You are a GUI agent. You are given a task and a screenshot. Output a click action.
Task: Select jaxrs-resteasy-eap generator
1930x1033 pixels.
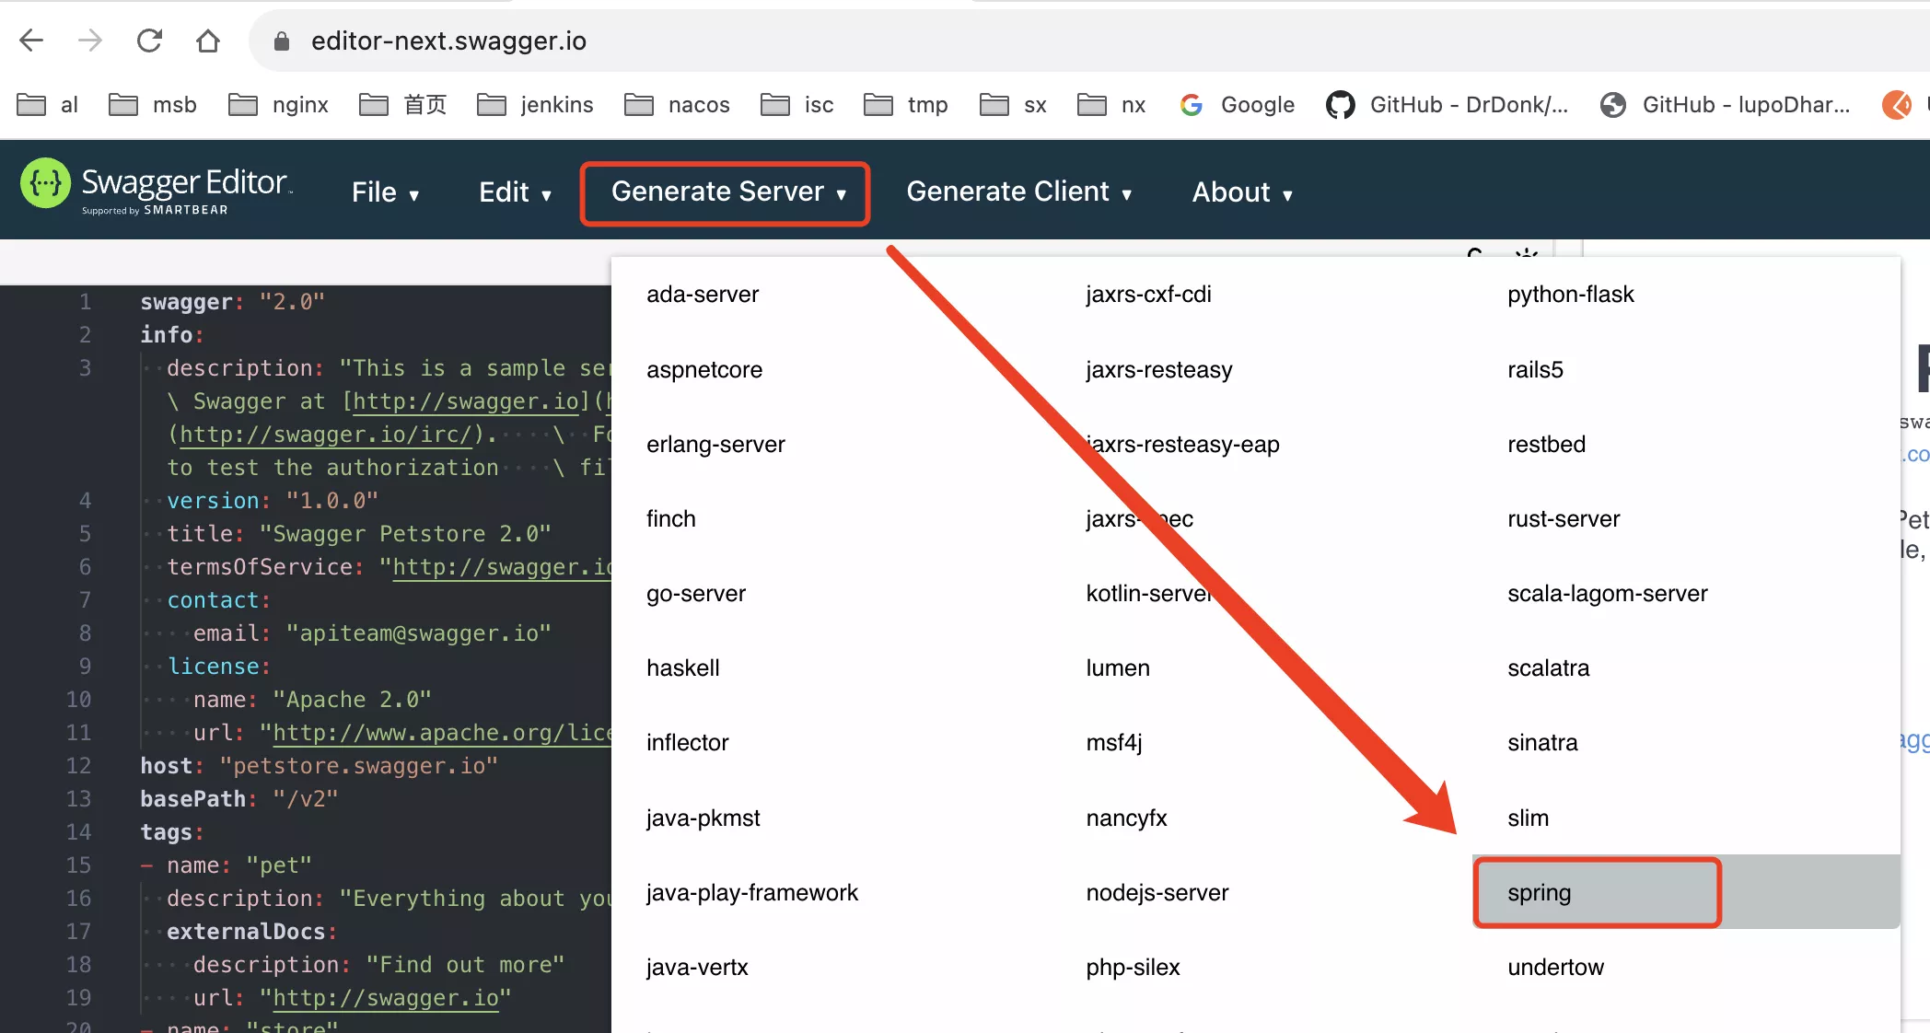click(x=1182, y=445)
